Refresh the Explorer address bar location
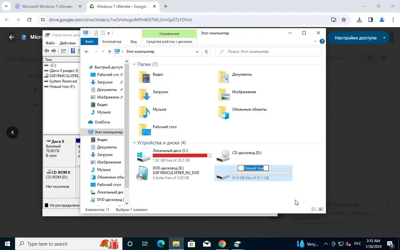The image size is (400, 250). tap(206, 52)
